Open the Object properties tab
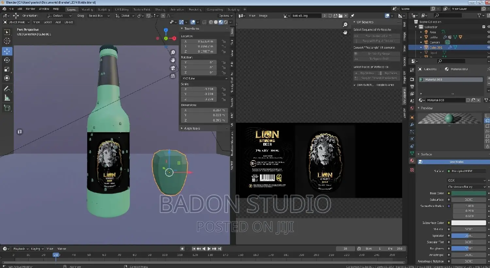The height and width of the screenshot is (268, 490). tap(412, 117)
